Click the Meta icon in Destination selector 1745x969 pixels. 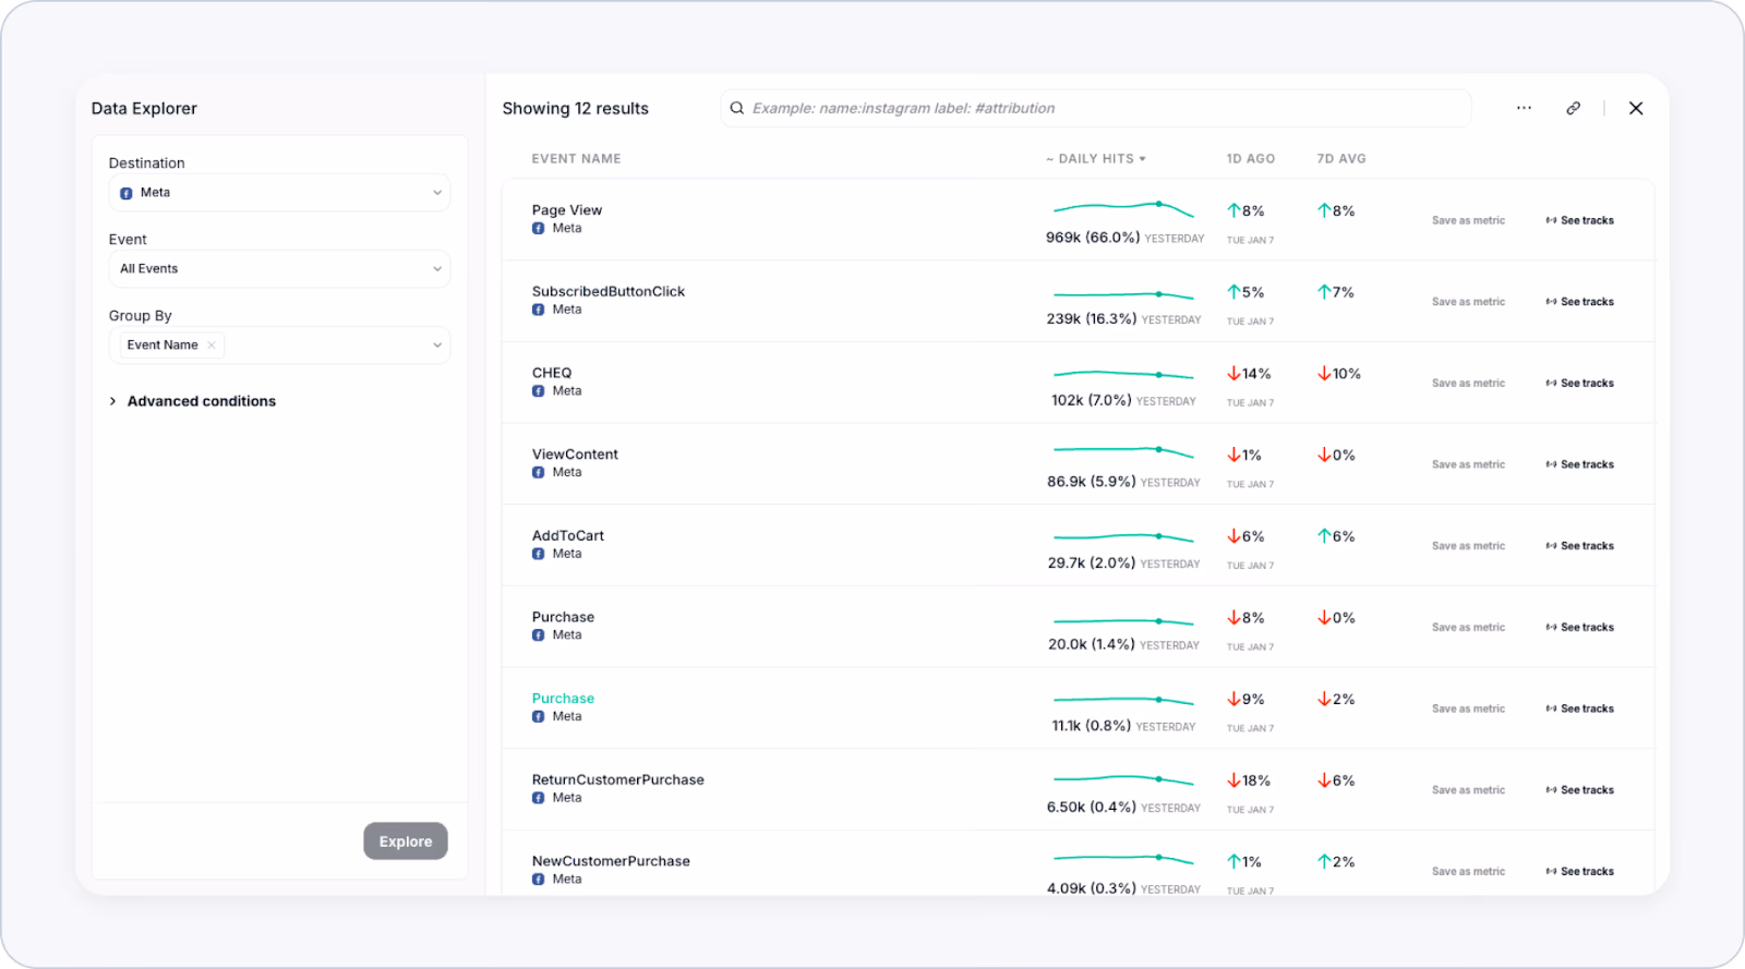[127, 192]
